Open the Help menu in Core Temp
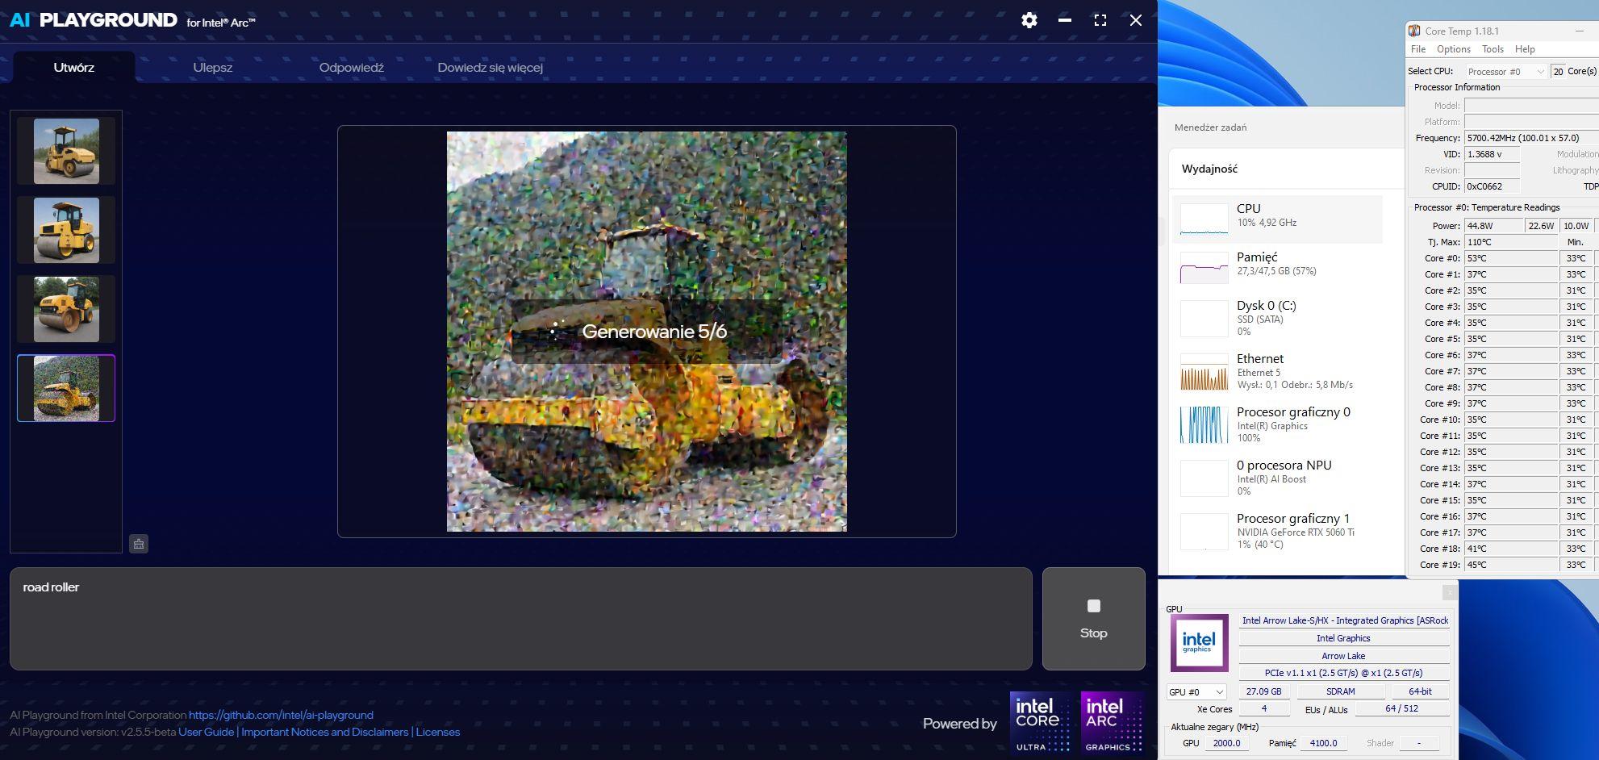The width and height of the screenshot is (1599, 760). point(1525,49)
